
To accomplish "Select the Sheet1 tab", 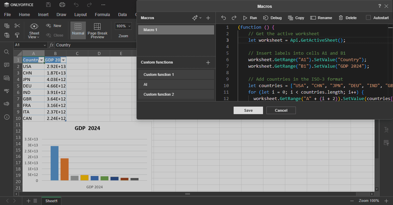I will (x=51, y=201).
